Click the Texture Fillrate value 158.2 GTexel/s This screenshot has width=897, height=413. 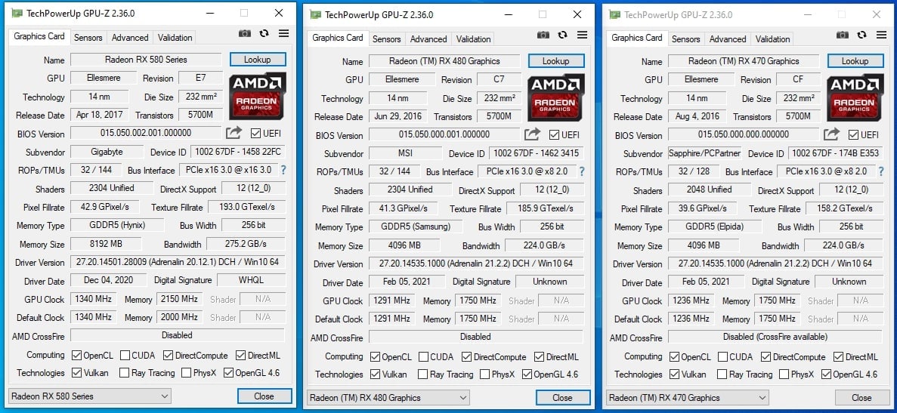tap(844, 208)
